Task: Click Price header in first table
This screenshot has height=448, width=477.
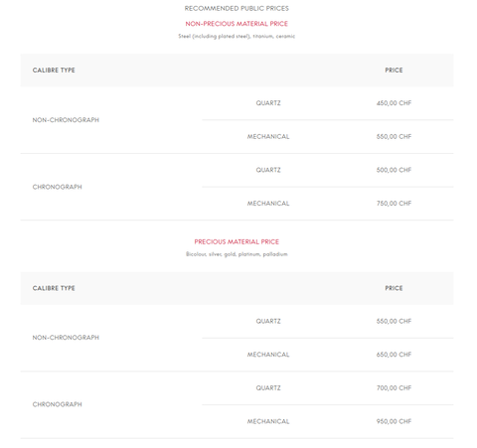Action: [x=394, y=71]
